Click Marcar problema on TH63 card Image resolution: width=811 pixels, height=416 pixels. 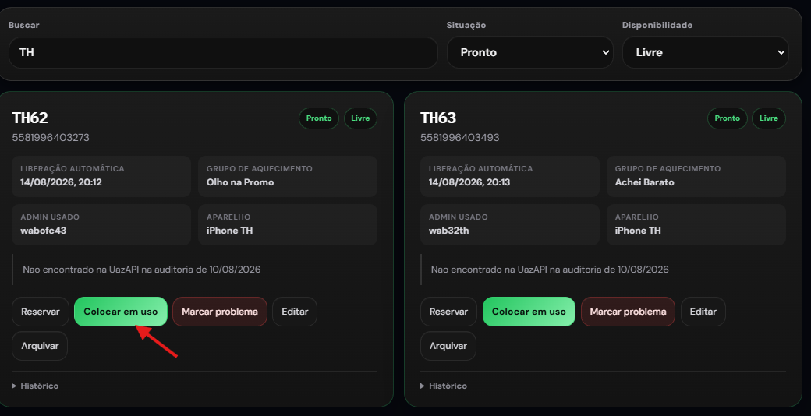628,312
